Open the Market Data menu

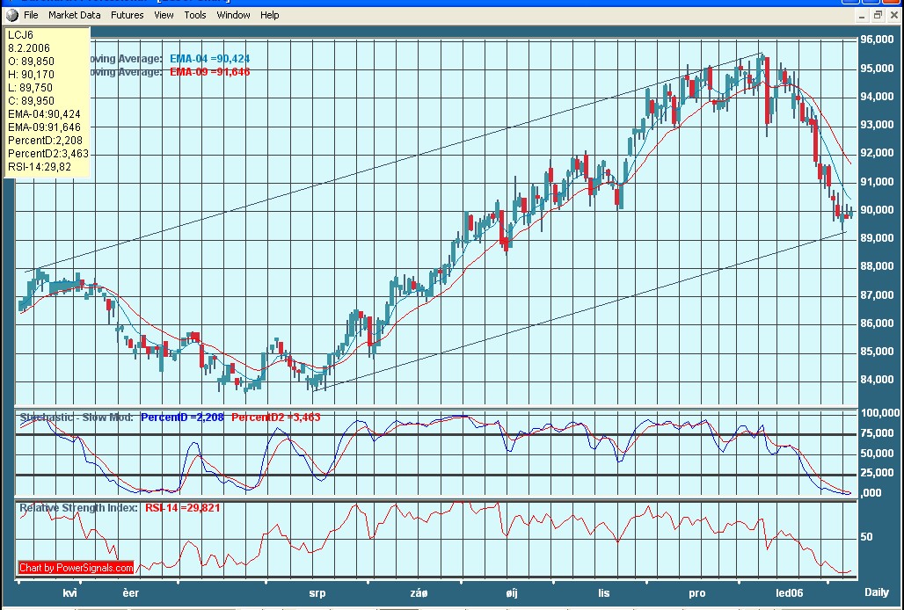(x=75, y=15)
